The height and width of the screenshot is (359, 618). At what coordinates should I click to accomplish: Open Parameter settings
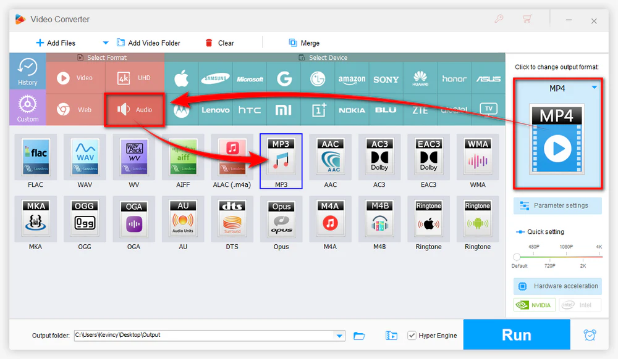pyautogui.click(x=557, y=205)
